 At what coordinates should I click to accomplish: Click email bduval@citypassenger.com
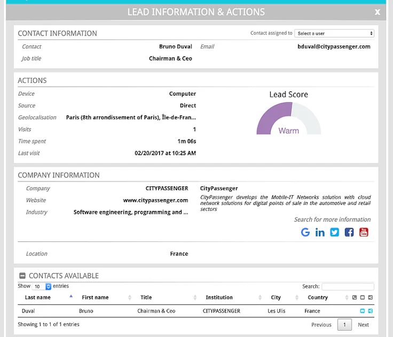click(334, 46)
